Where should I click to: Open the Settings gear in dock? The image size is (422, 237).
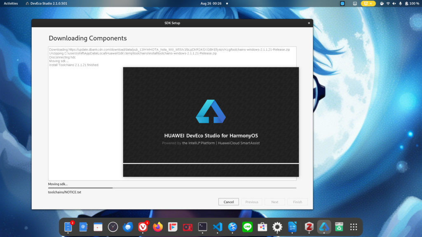coord(277,227)
